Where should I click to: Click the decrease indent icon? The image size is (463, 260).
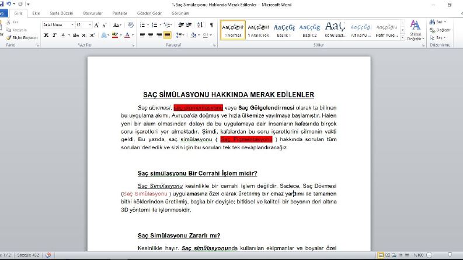point(181,25)
